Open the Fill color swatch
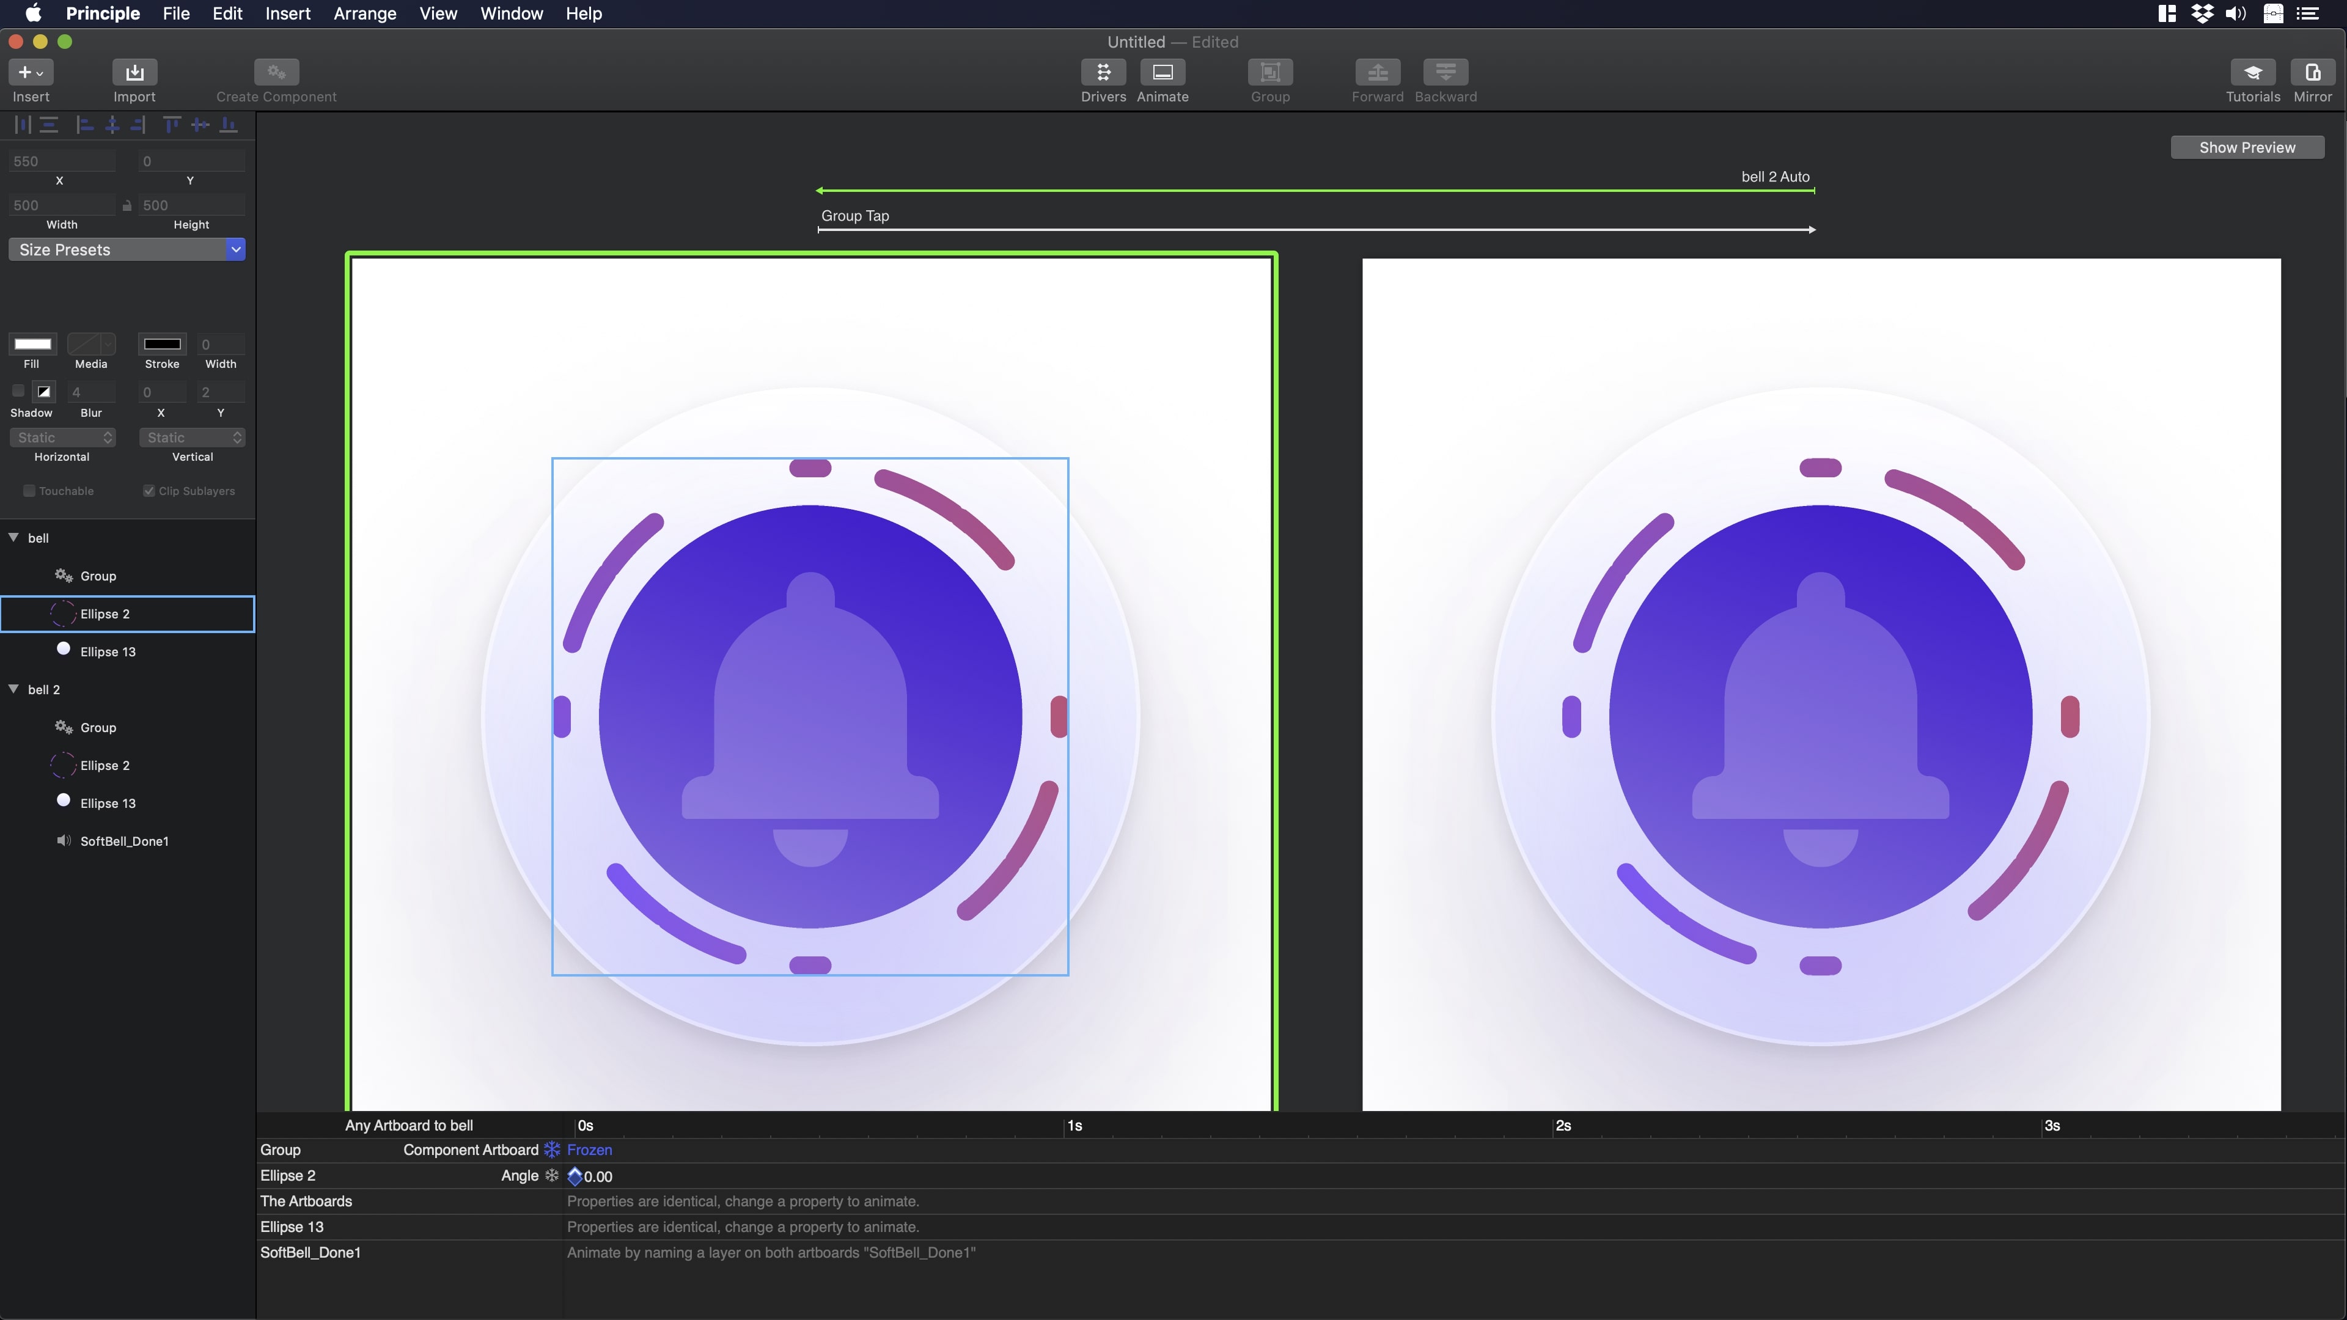This screenshot has width=2347, height=1320. click(x=33, y=343)
